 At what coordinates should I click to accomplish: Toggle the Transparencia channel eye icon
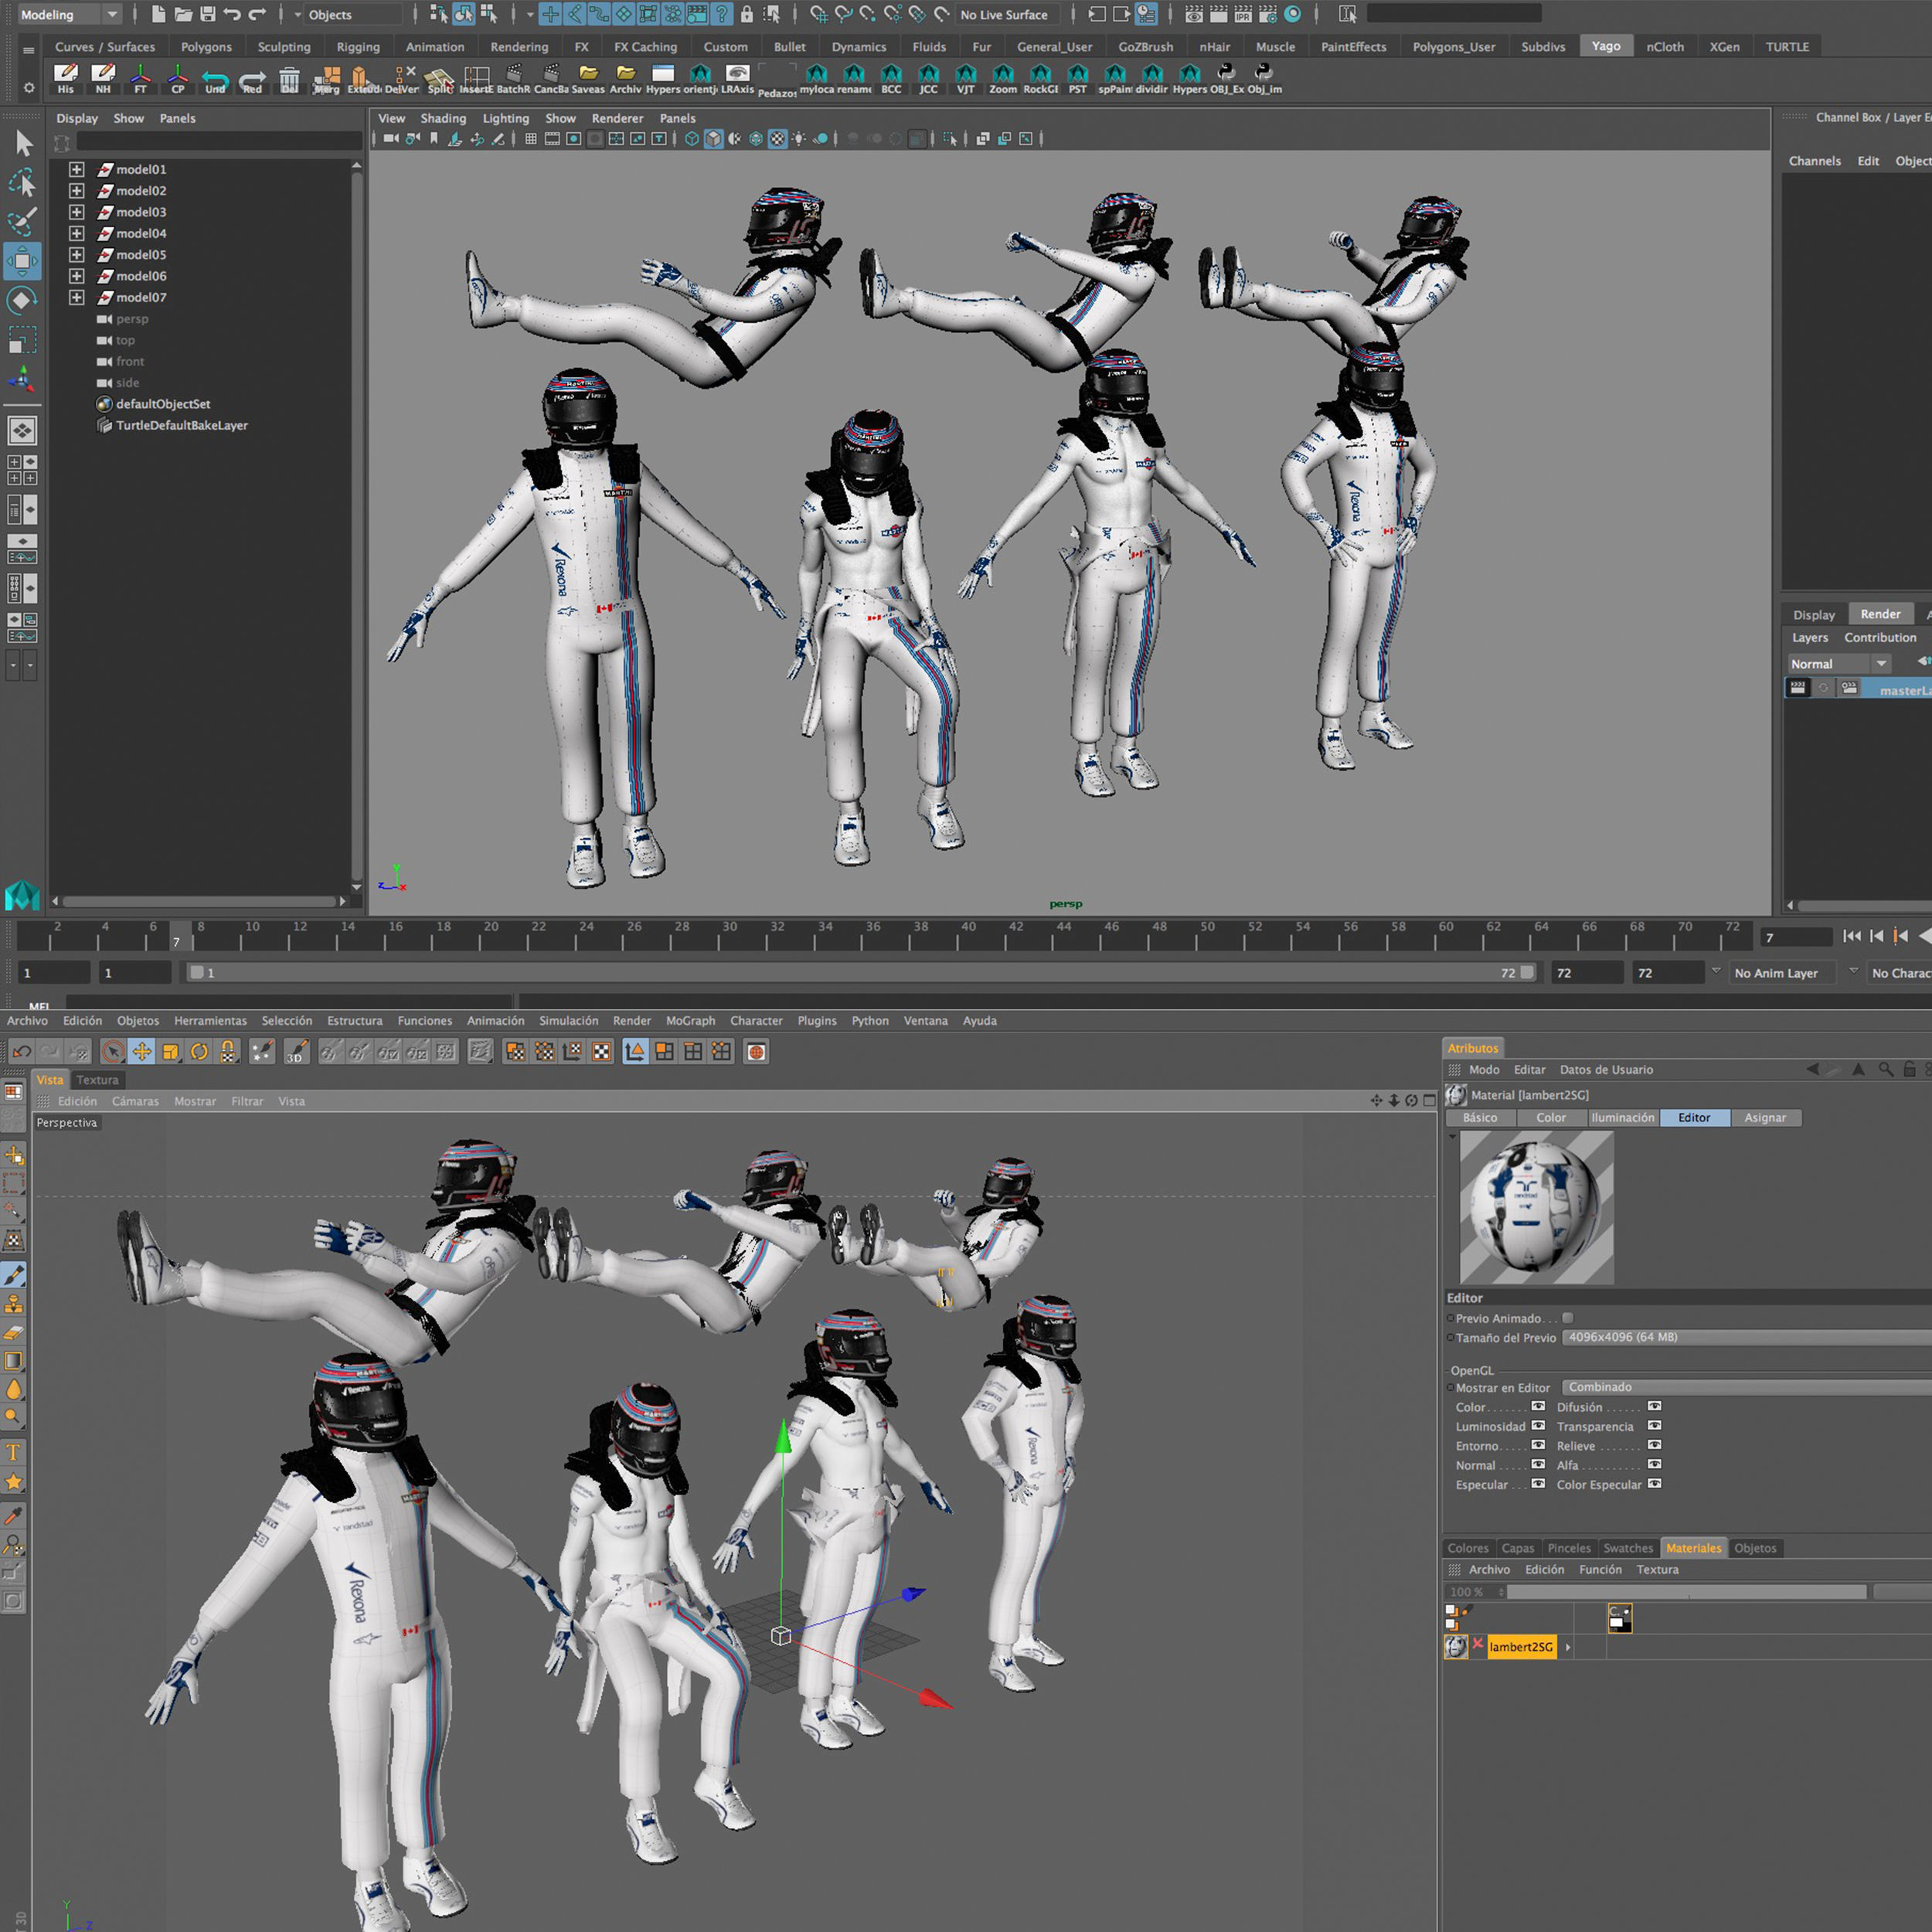pyautogui.click(x=1654, y=1426)
